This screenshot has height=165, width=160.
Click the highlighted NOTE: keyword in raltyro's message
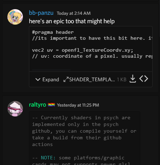[x=48, y=158]
